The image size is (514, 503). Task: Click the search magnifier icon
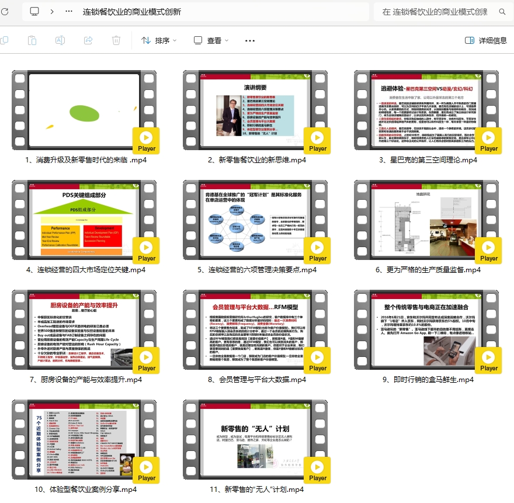[x=502, y=11]
